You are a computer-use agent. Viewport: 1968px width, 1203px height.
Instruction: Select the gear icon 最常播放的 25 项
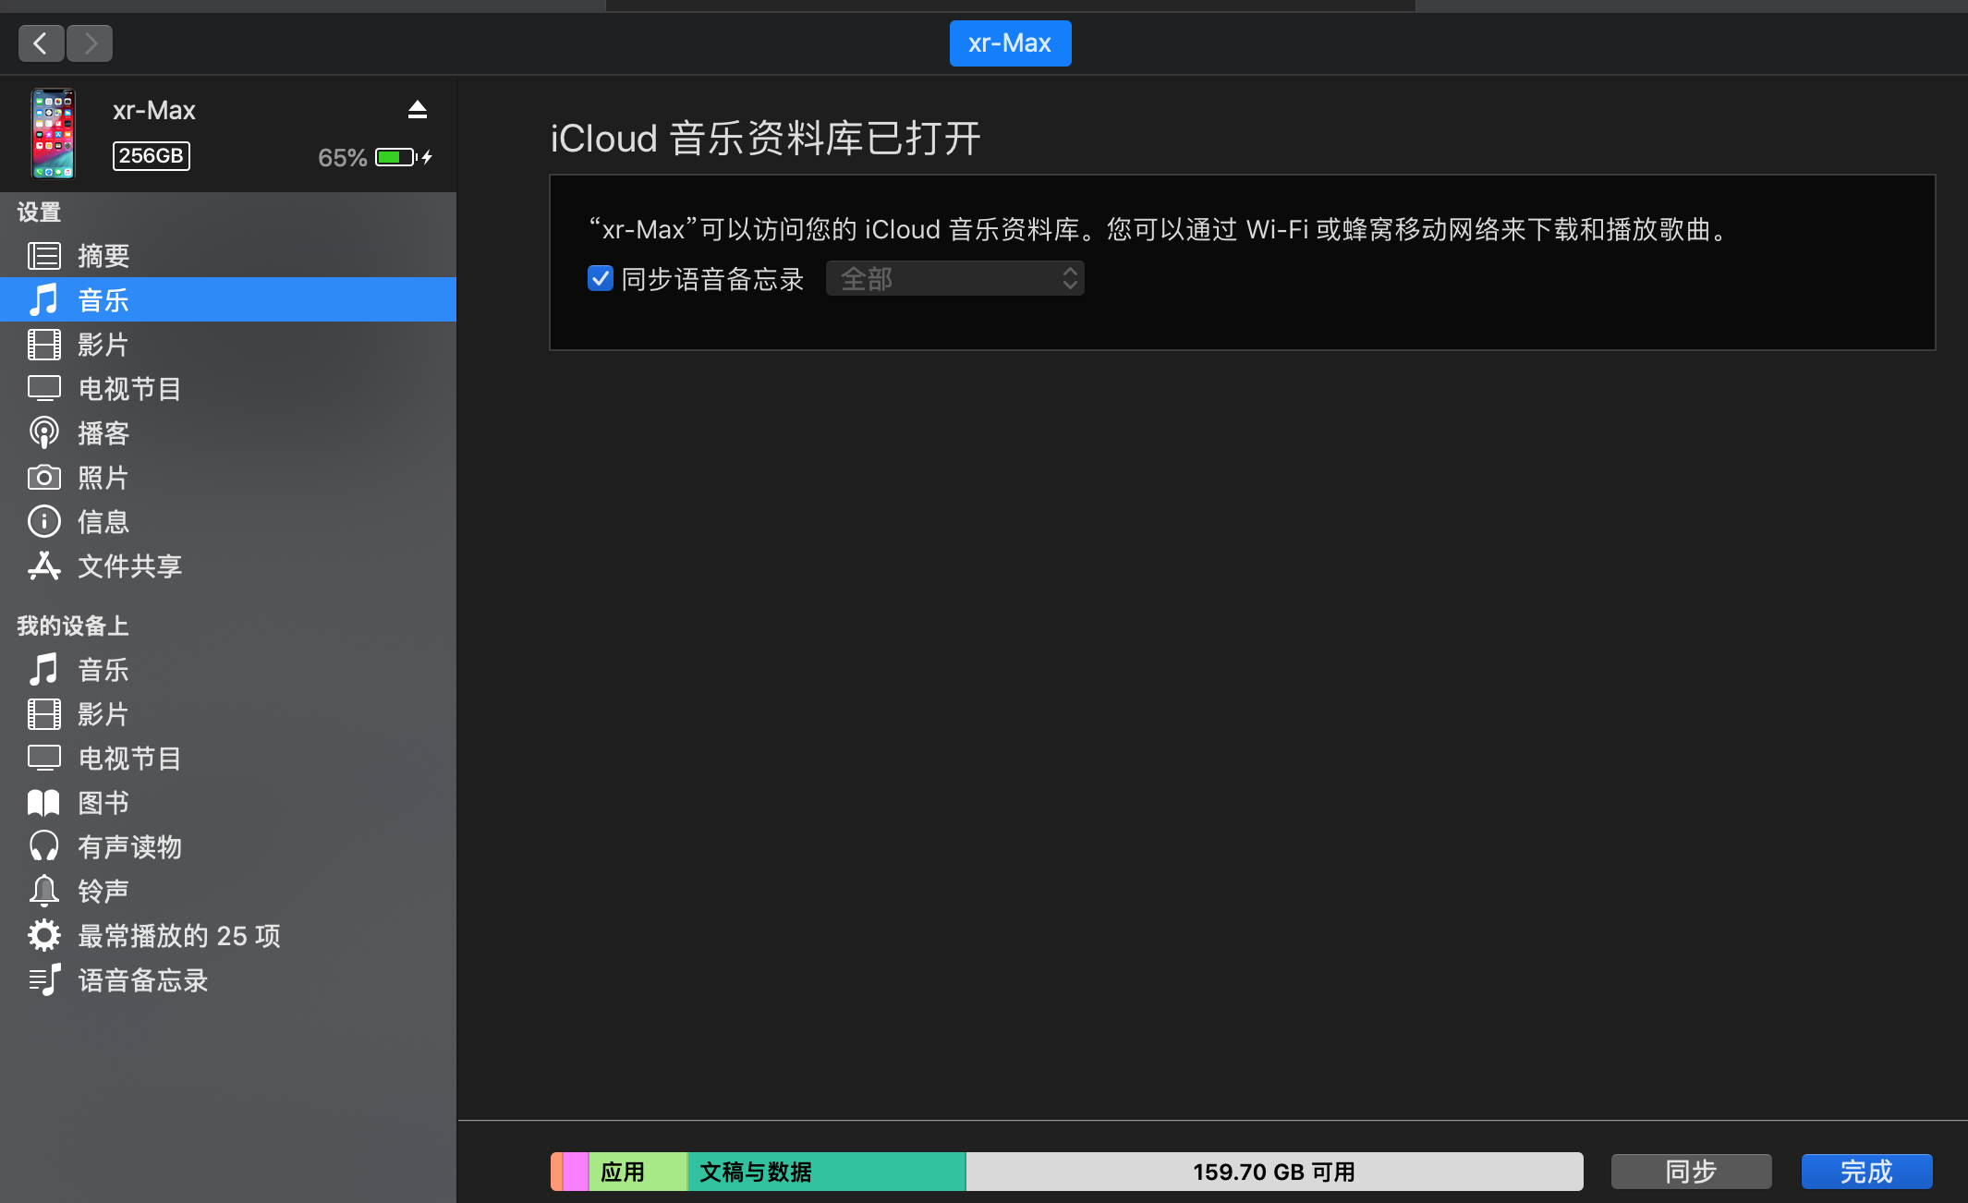tap(43, 936)
